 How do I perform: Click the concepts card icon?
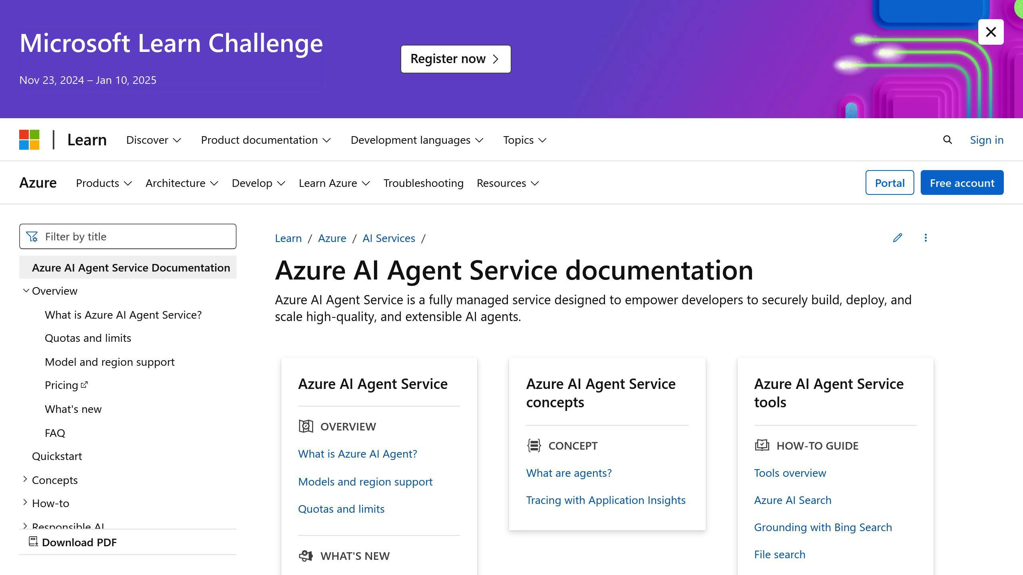pyautogui.click(x=533, y=444)
